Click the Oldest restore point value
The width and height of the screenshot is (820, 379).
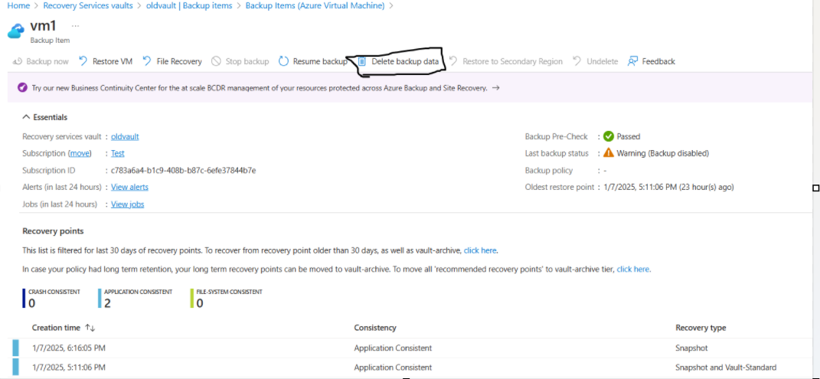(669, 187)
